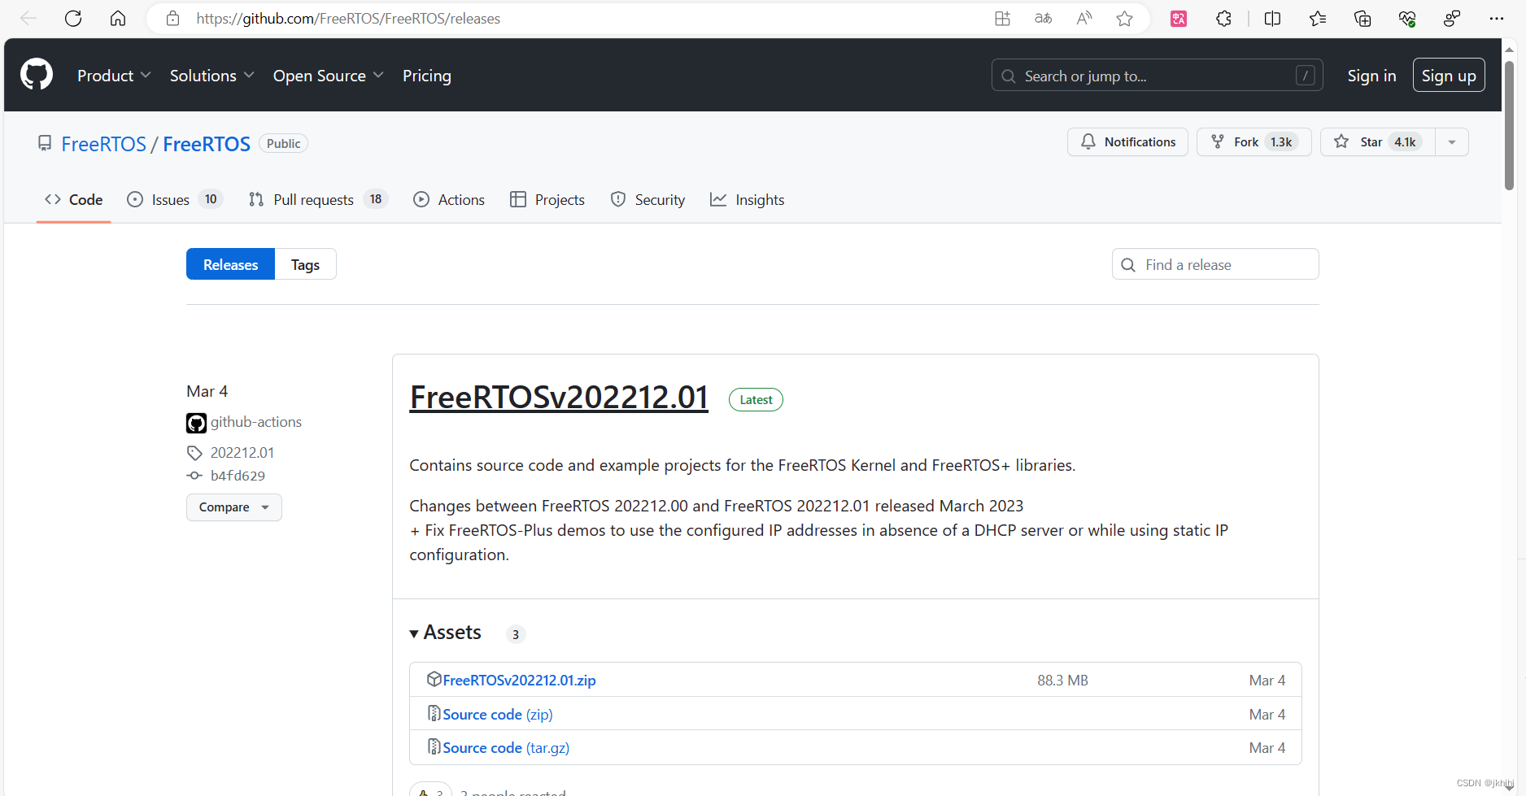Open the Compare dropdown
This screenshot has width=1526, height=796.
coord(234,507)
